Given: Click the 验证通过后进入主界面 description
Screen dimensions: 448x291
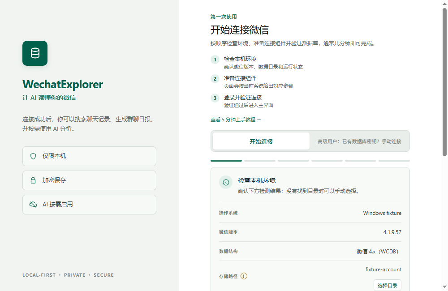Looking at the screenshot, I should pos(249,105).
